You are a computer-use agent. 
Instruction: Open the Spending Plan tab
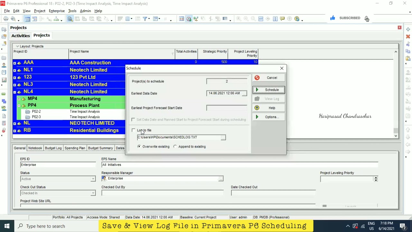pos(75,148)
